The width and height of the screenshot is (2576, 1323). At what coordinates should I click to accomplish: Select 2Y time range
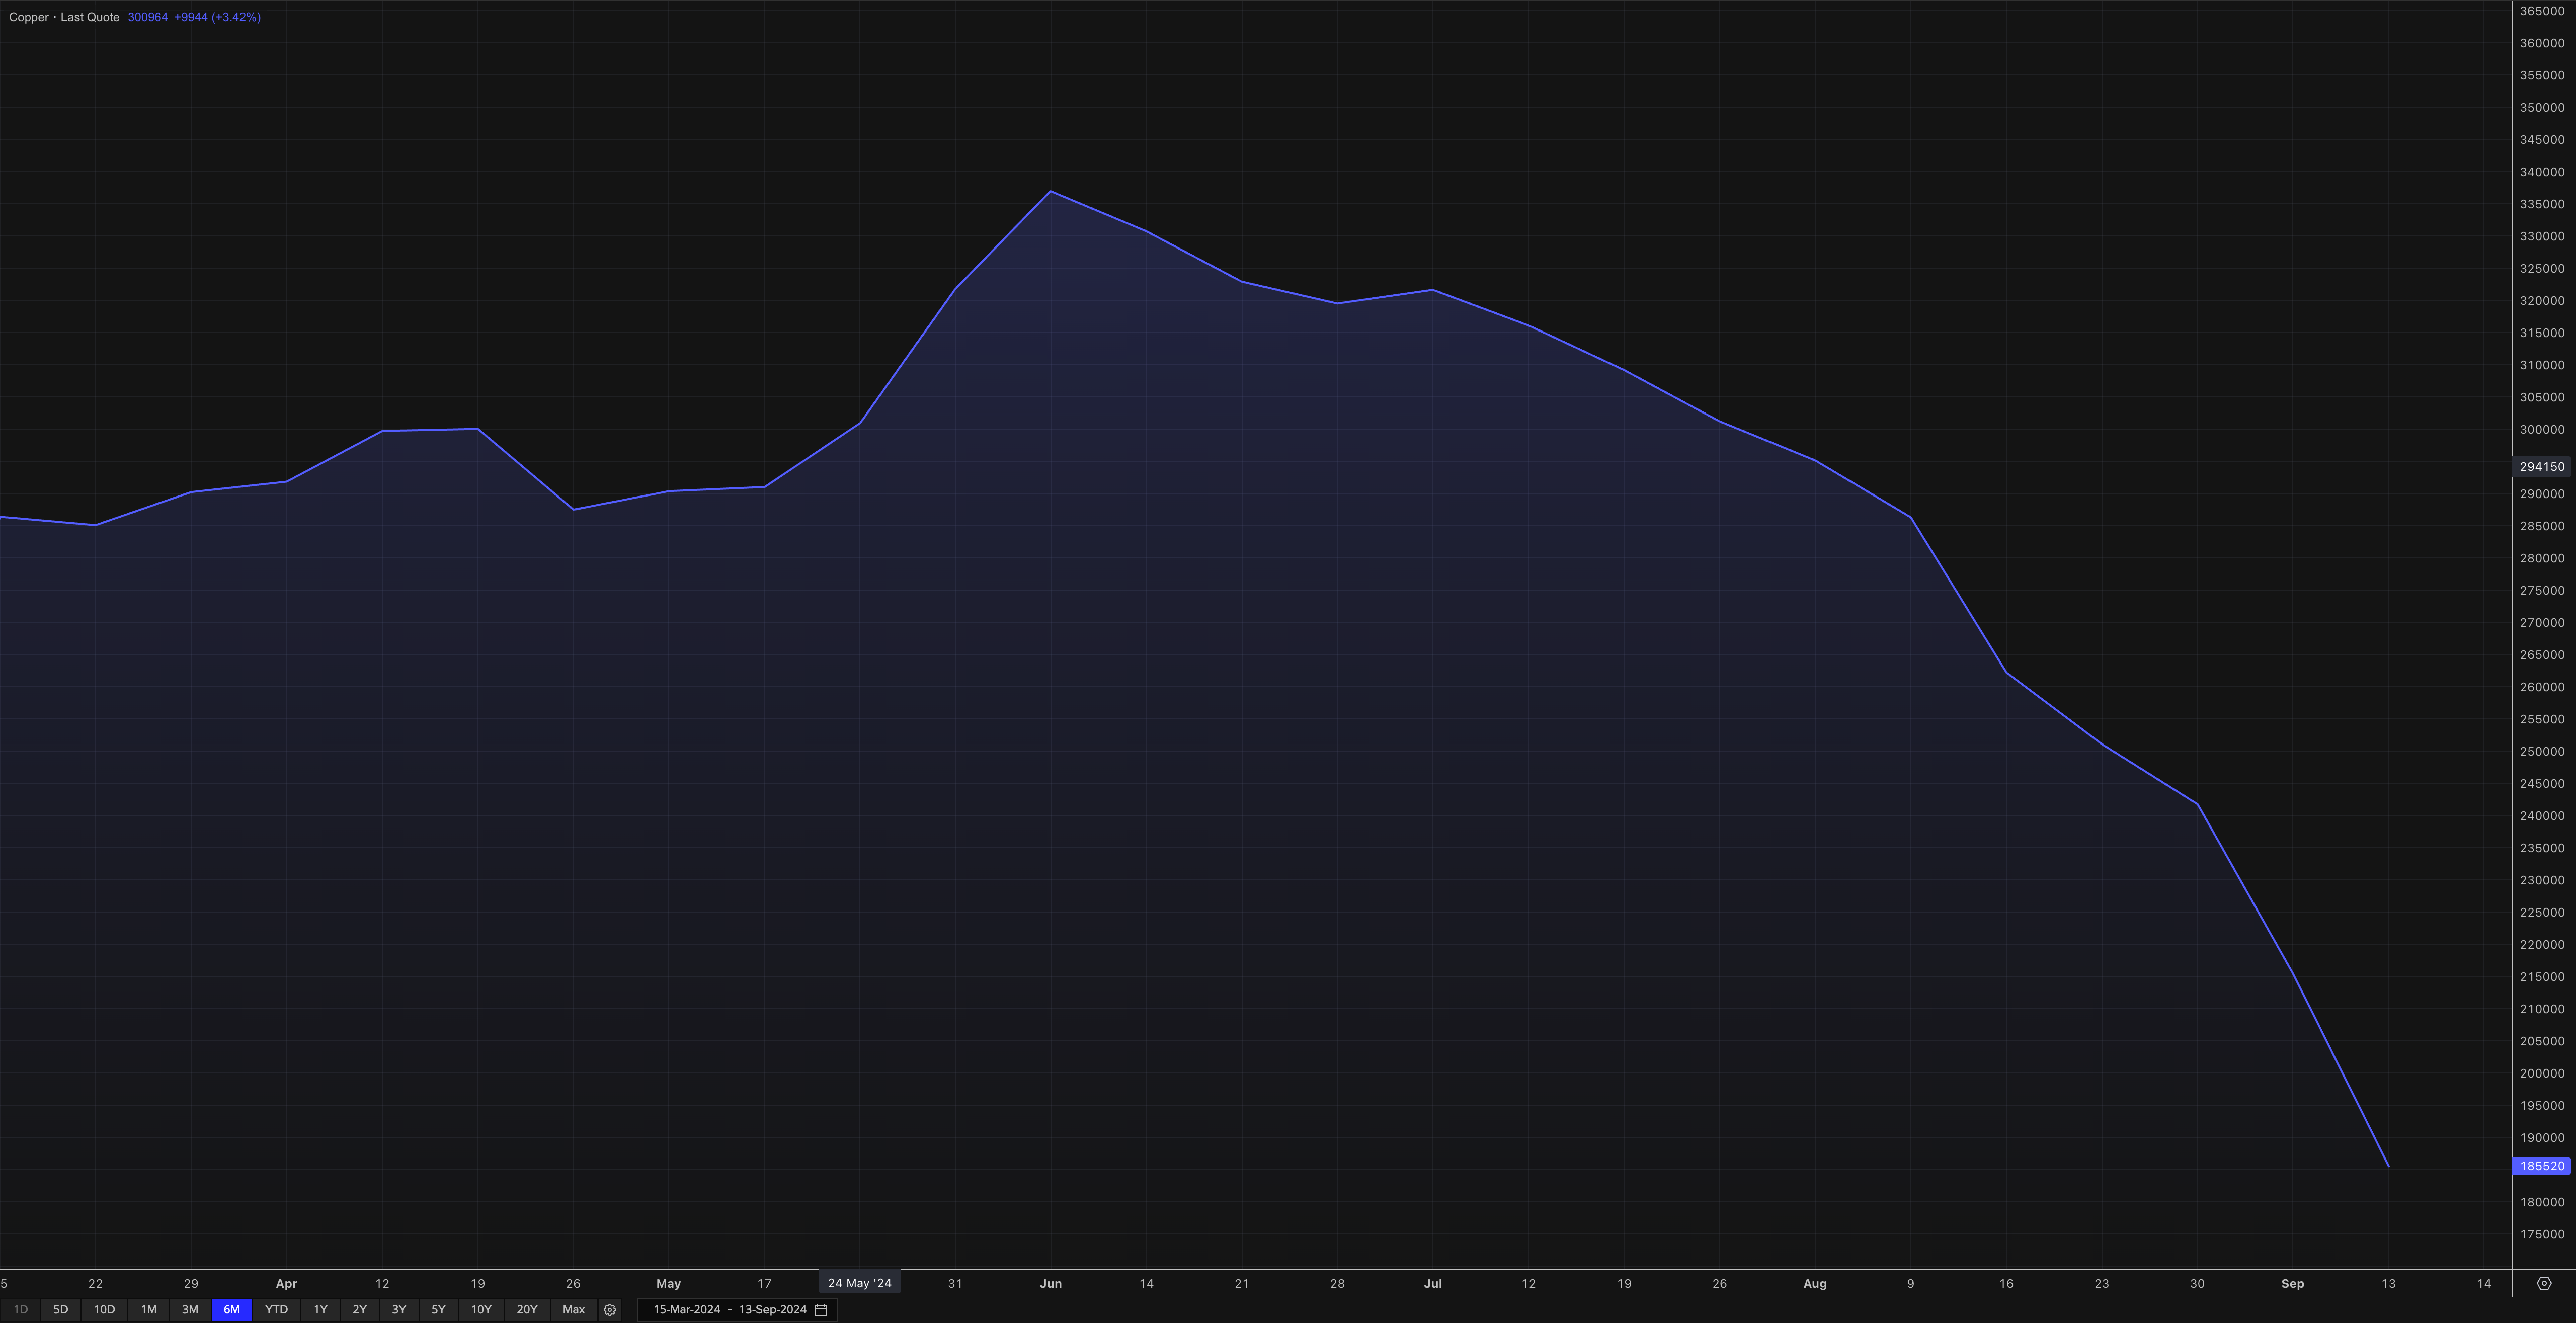click(359, 1310)
